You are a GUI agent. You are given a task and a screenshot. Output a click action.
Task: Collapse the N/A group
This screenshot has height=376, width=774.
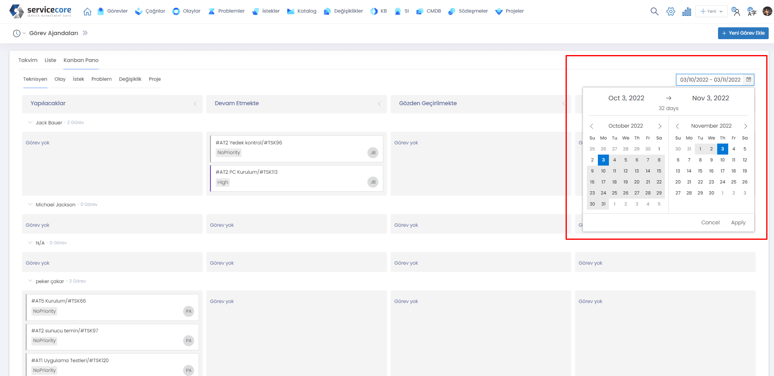pos(30,243)
